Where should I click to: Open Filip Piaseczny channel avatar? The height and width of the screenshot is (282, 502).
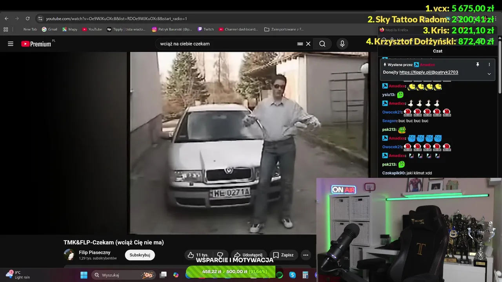(69, 255)
